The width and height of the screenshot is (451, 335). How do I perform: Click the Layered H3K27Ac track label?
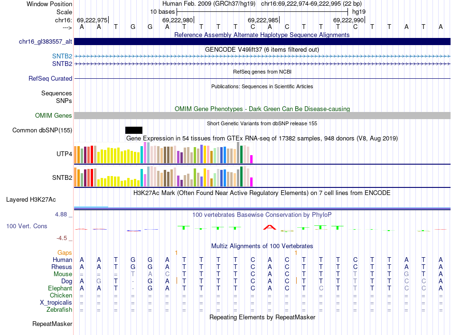pyautogui.click(x=31, y=200)
